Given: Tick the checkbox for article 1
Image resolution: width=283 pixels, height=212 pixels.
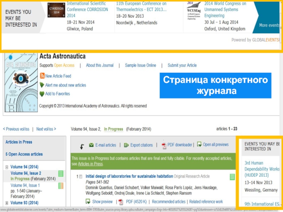Looking at the screenshot, I should pyautogui.click(x=81, y=176).
